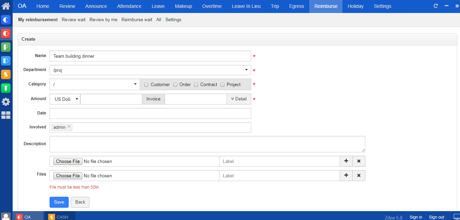Viewport: 460px width, 220px height.
Task: Click the first file Label input
Action: click(280, 161)
